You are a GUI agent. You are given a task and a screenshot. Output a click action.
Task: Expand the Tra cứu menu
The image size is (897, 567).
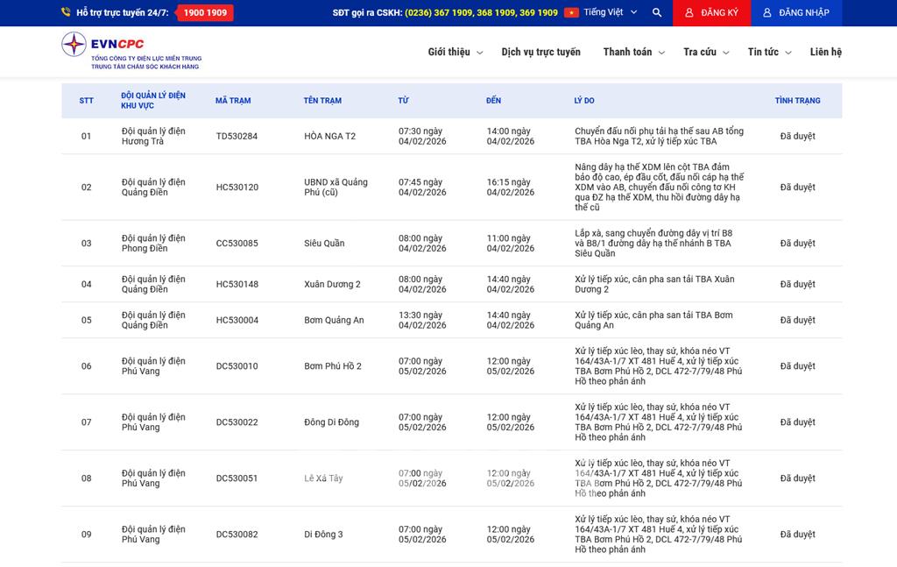click(706, 53)
